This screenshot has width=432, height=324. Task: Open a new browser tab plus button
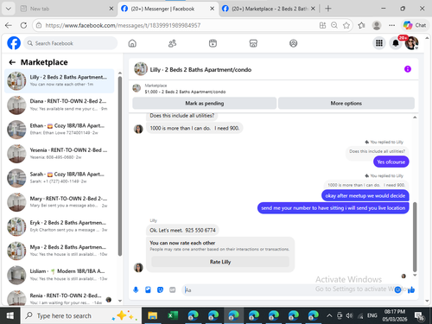pyautogui.click(x=327, y=9)
